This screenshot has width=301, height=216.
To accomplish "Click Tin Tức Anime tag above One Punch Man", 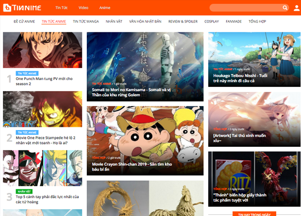I will click(27, 73).
